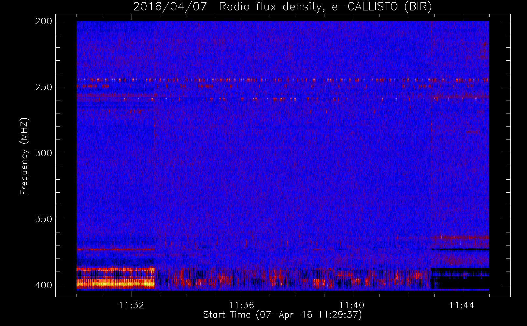Click the '11:44' time tick label
The width and height of the screenshot is (527, 326).
click(462, 305)
